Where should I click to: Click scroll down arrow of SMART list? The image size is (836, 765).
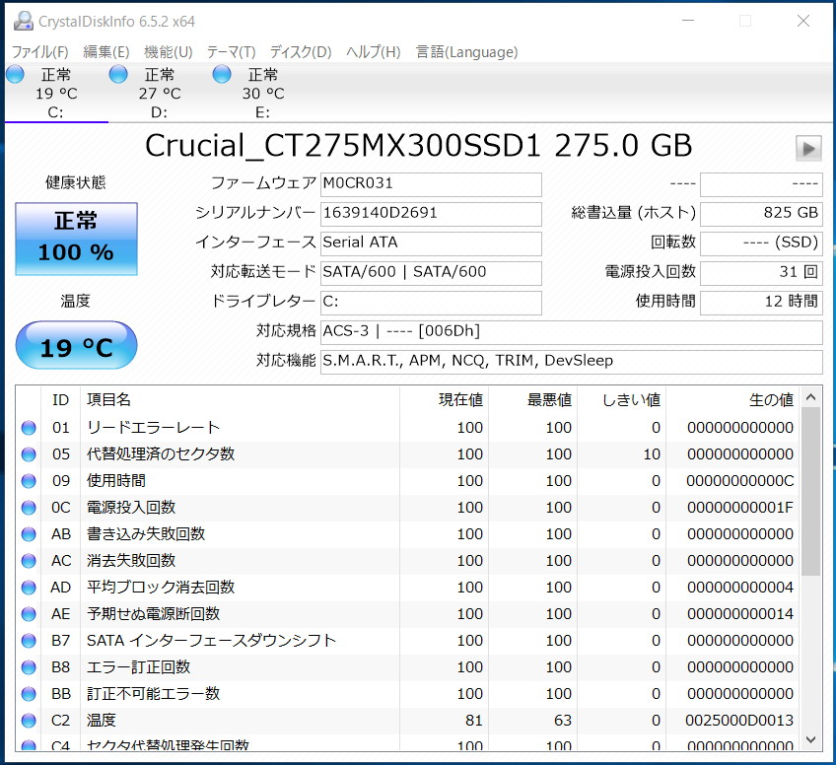pyautogui.click(x=811, y=740)
